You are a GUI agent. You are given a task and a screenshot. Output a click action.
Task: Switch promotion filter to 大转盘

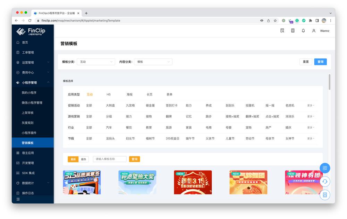[x=110, y=105]
